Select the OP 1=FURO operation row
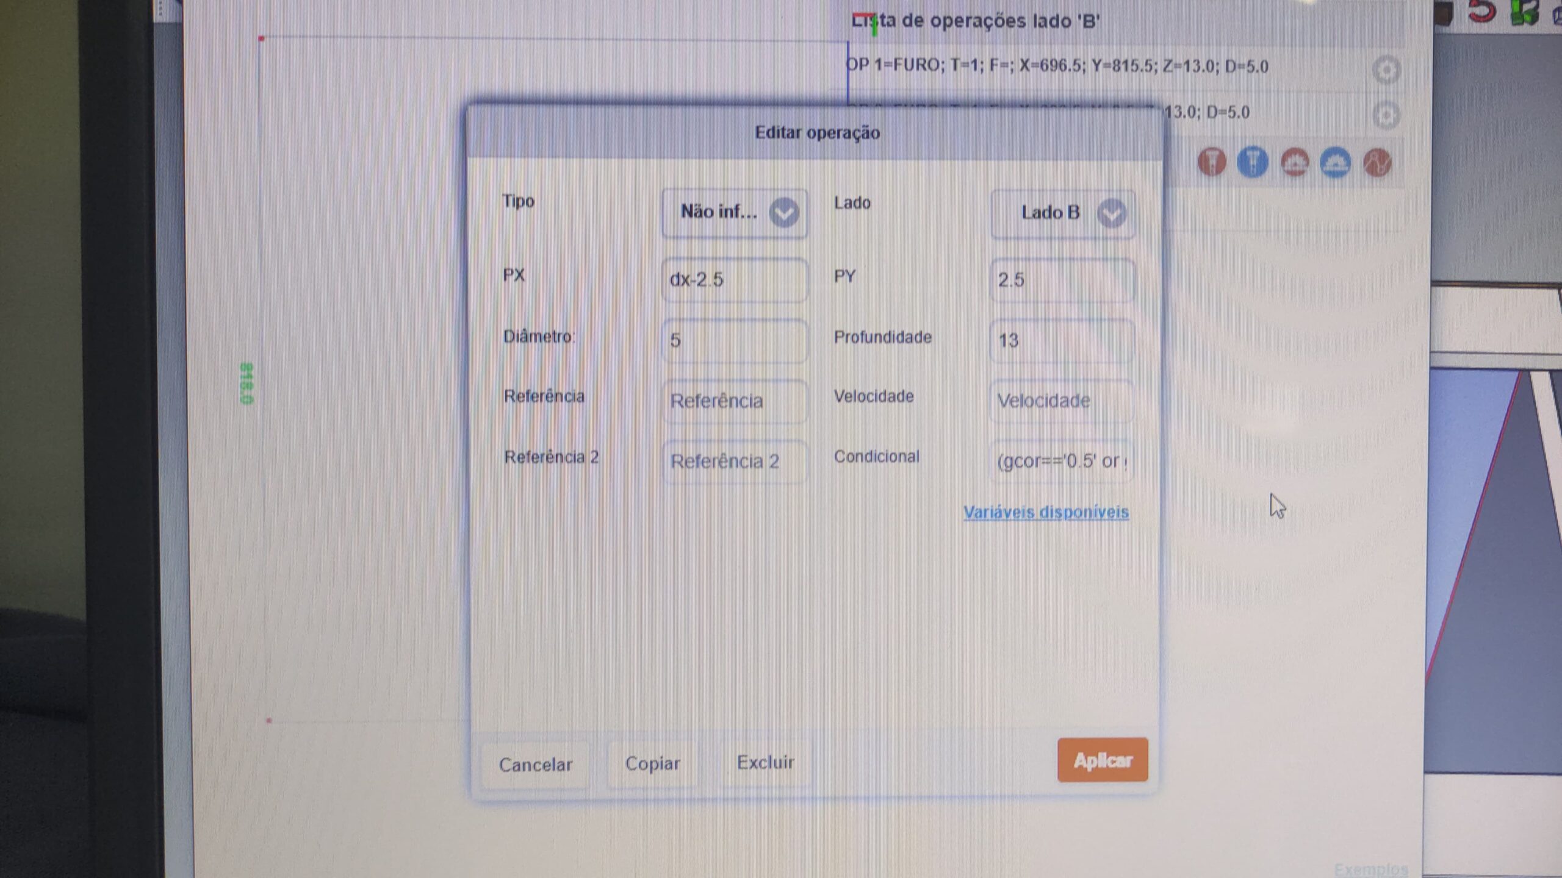This screenshot has height=878, width=1562. tap(1056, 66)
